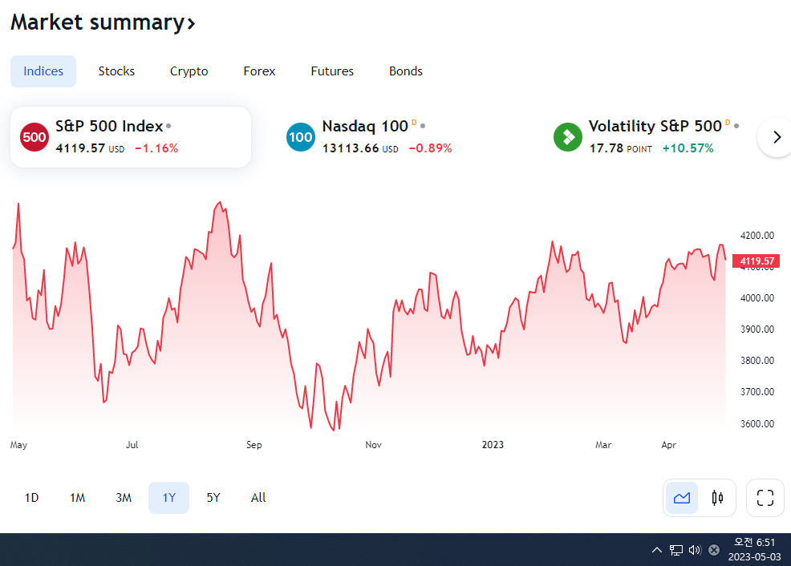
Task: Set chart range to 1D
Action: [x=31, y=498]
